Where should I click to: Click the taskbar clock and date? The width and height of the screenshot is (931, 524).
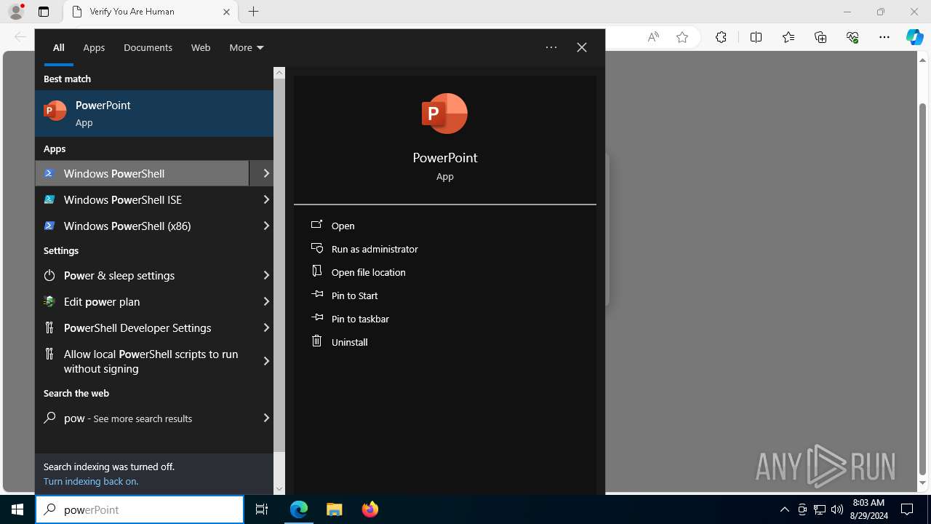pos(868,509)
